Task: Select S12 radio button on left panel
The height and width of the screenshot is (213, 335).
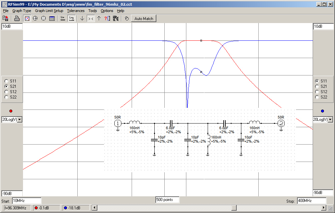Action: [x=6, y=92]
